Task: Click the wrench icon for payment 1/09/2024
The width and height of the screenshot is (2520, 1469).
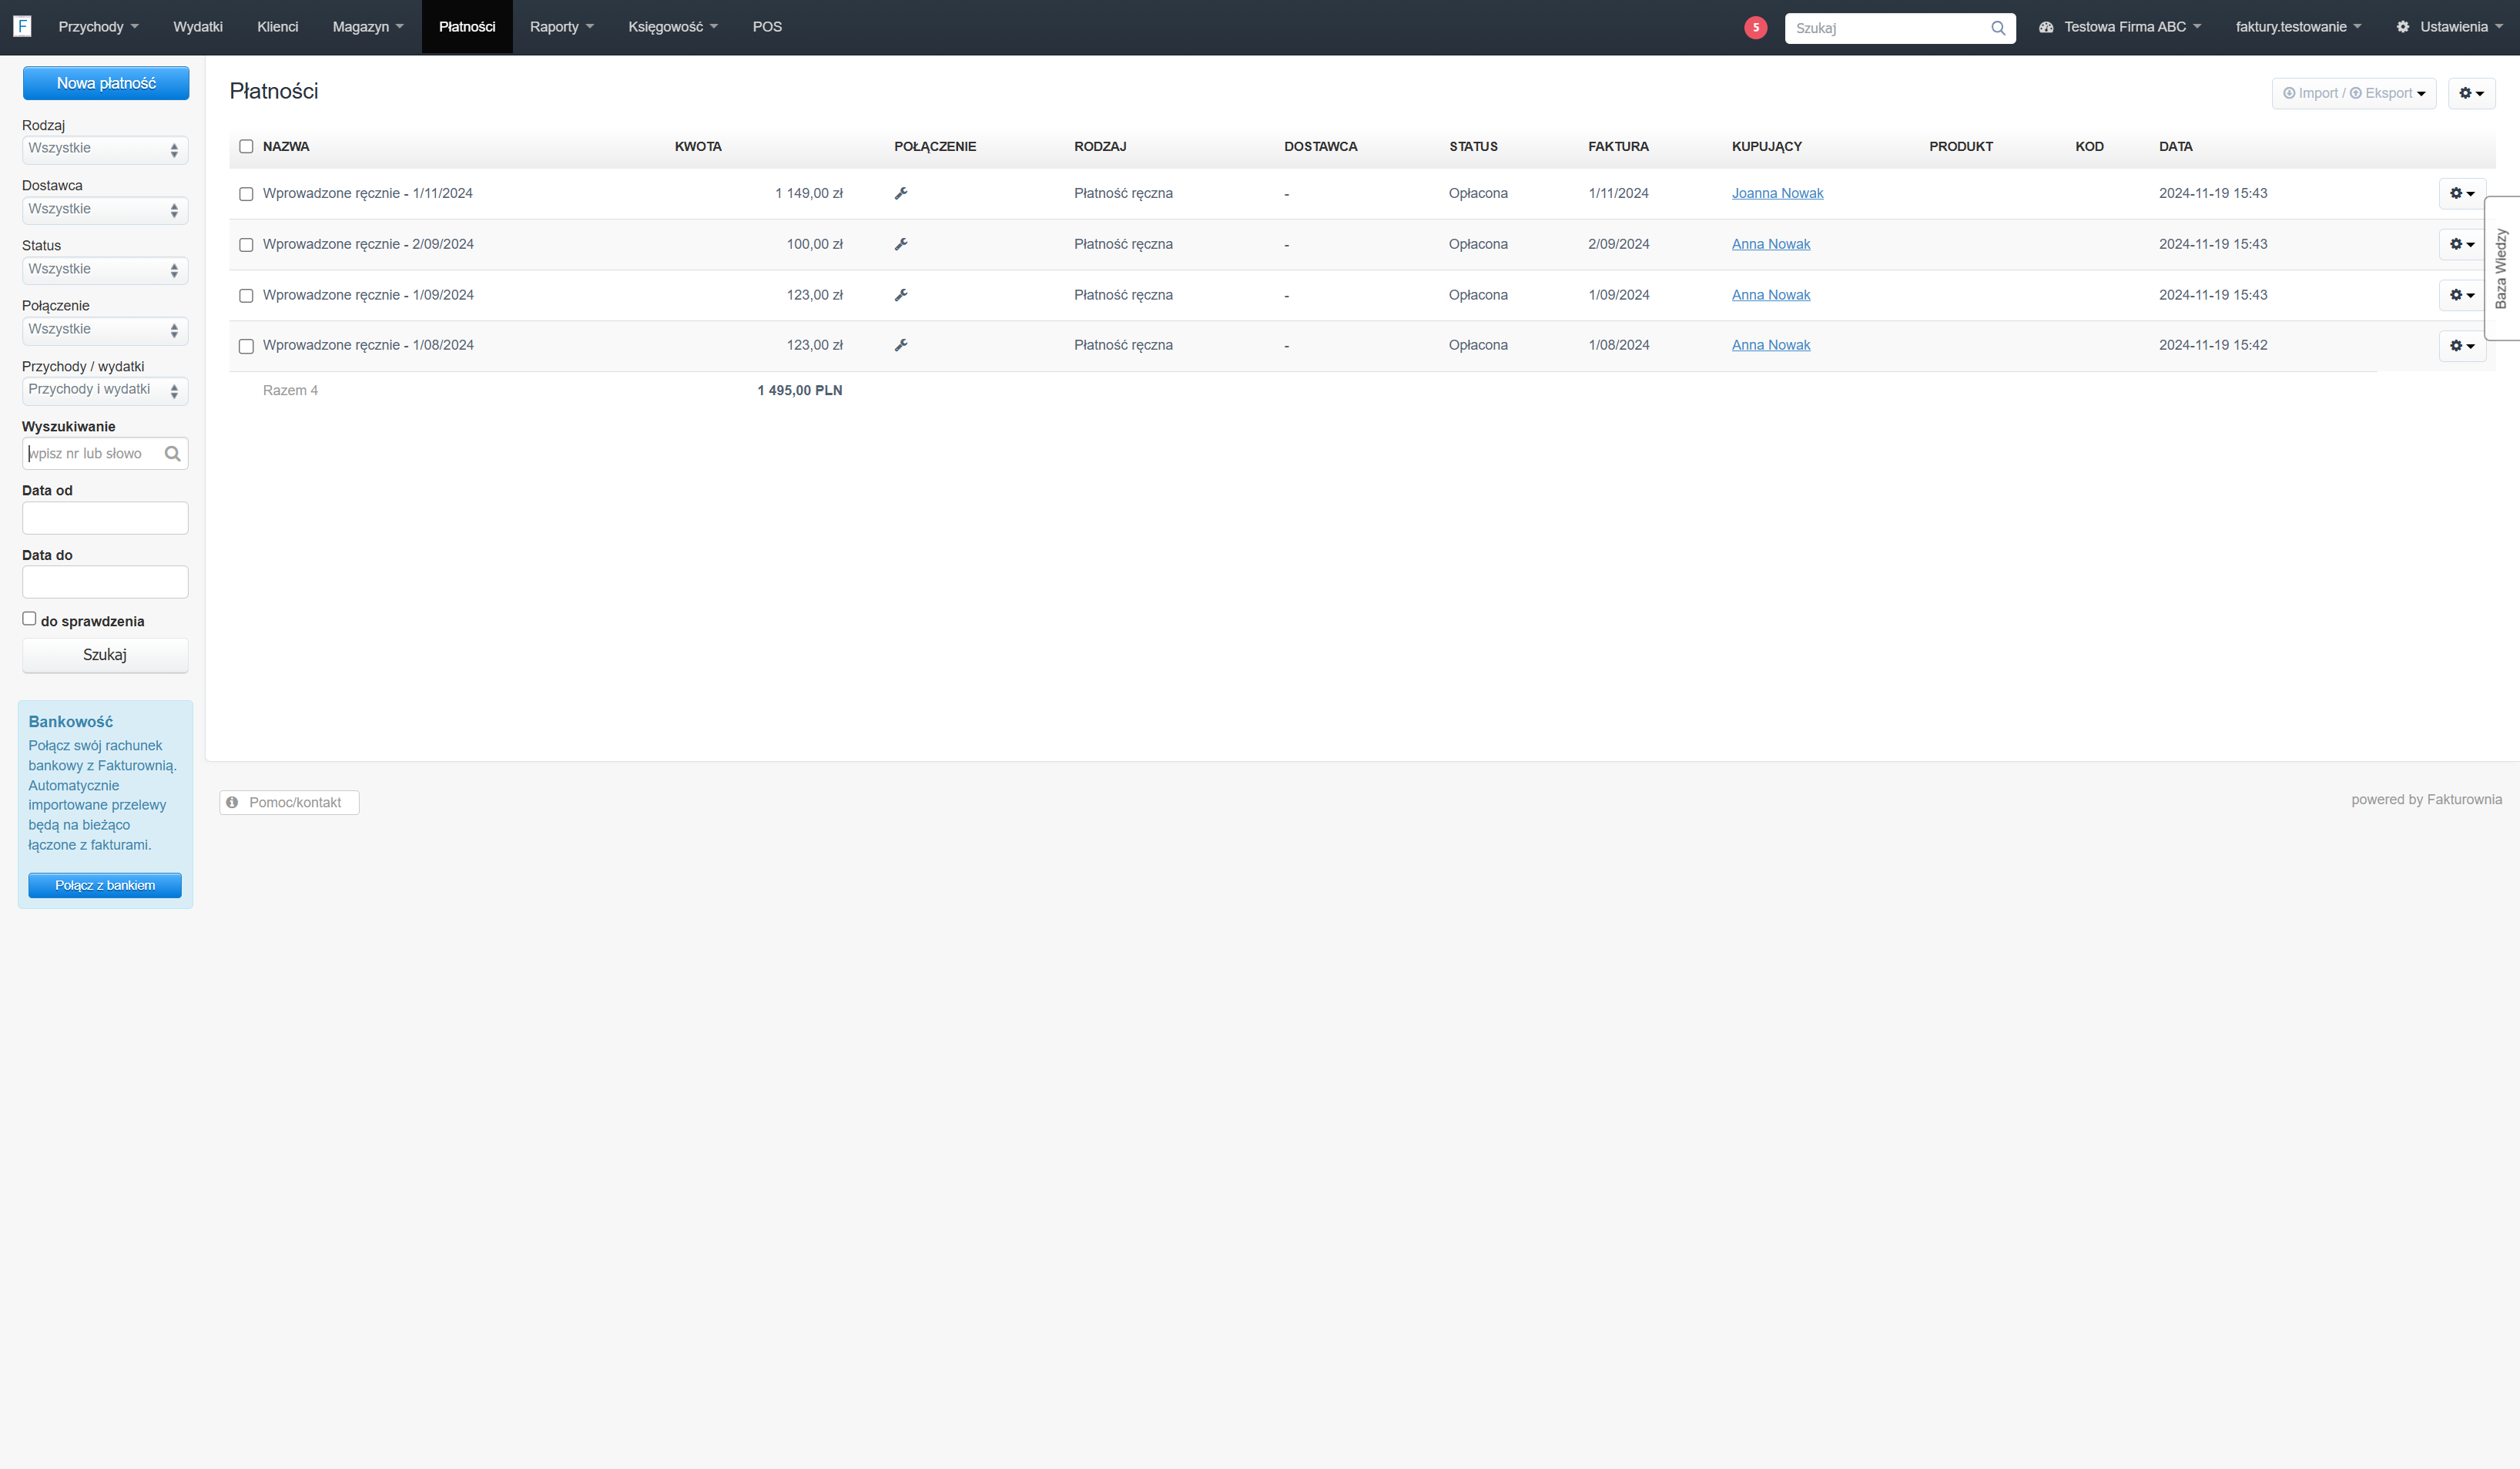Action: pyautogui.click(x=901, y=295)
